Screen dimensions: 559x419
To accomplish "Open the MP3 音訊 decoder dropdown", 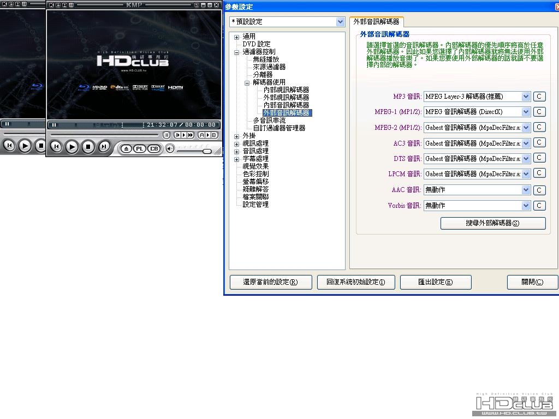I will [x=526, y=97].
